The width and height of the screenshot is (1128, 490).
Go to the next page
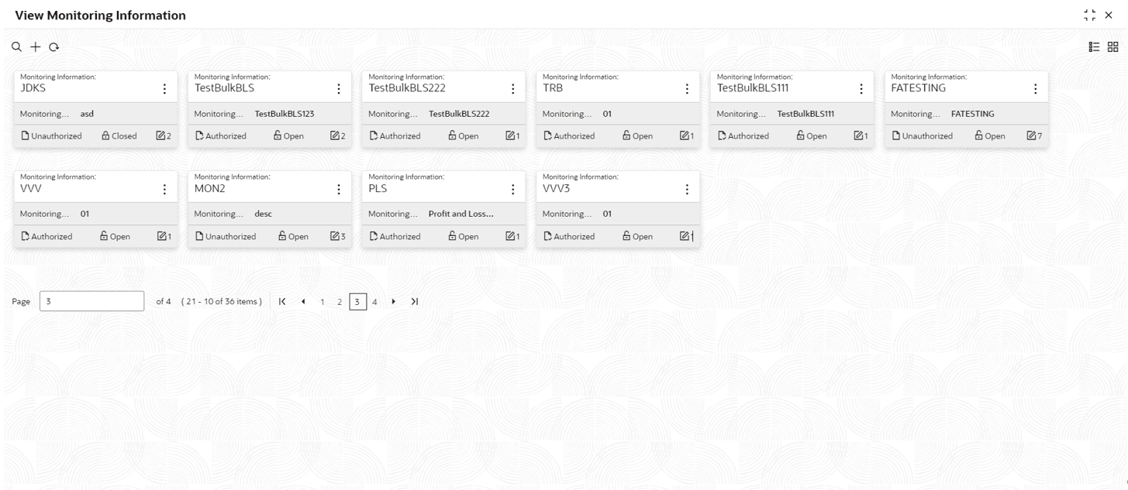pos(393,301)
